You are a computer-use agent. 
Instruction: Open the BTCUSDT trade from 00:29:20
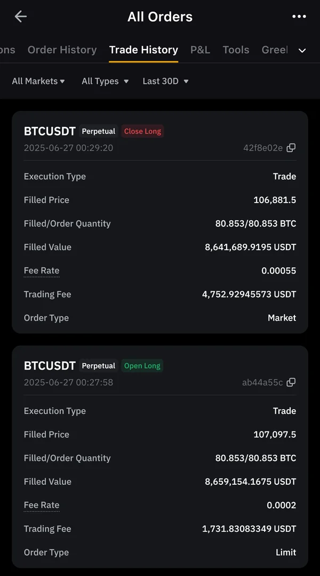[x=50, y=131]
